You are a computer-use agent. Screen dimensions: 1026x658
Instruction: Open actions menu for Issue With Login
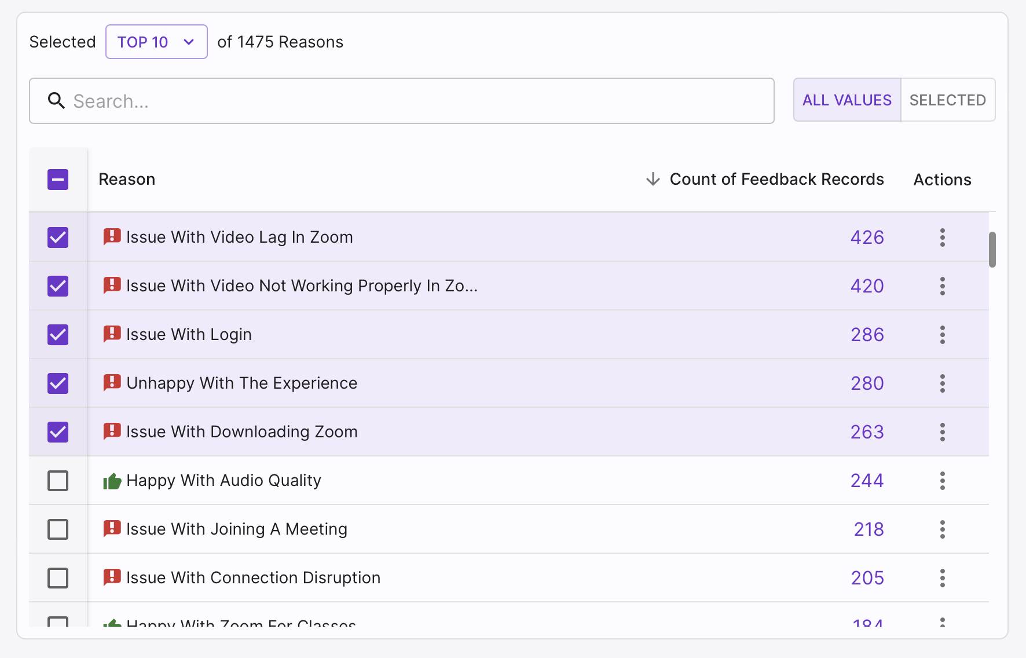942,335
